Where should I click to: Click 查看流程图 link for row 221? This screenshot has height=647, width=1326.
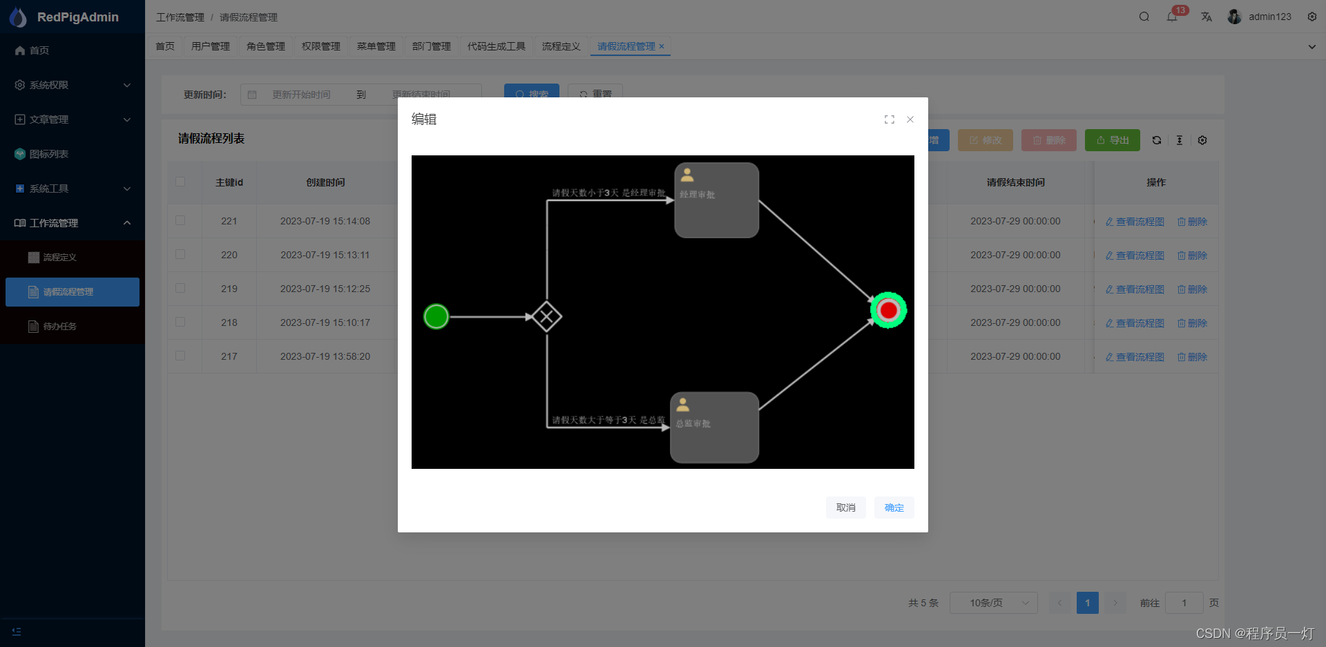[x=1135, y=222]
